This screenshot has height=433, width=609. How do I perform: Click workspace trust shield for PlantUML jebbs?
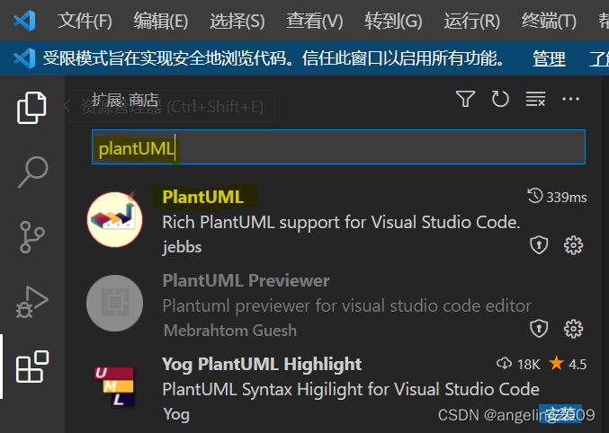click(539, 245)
